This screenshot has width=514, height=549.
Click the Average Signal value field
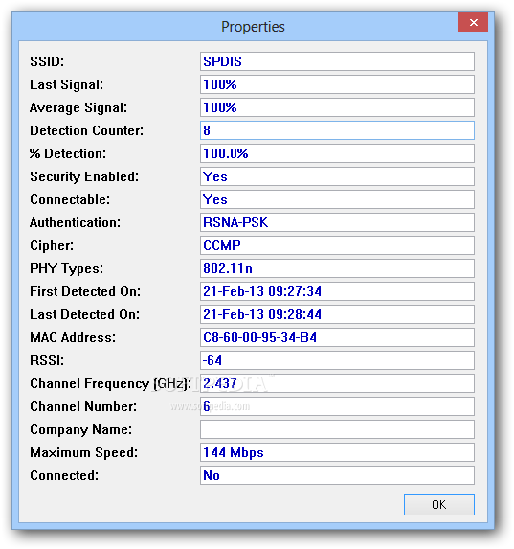337,107
